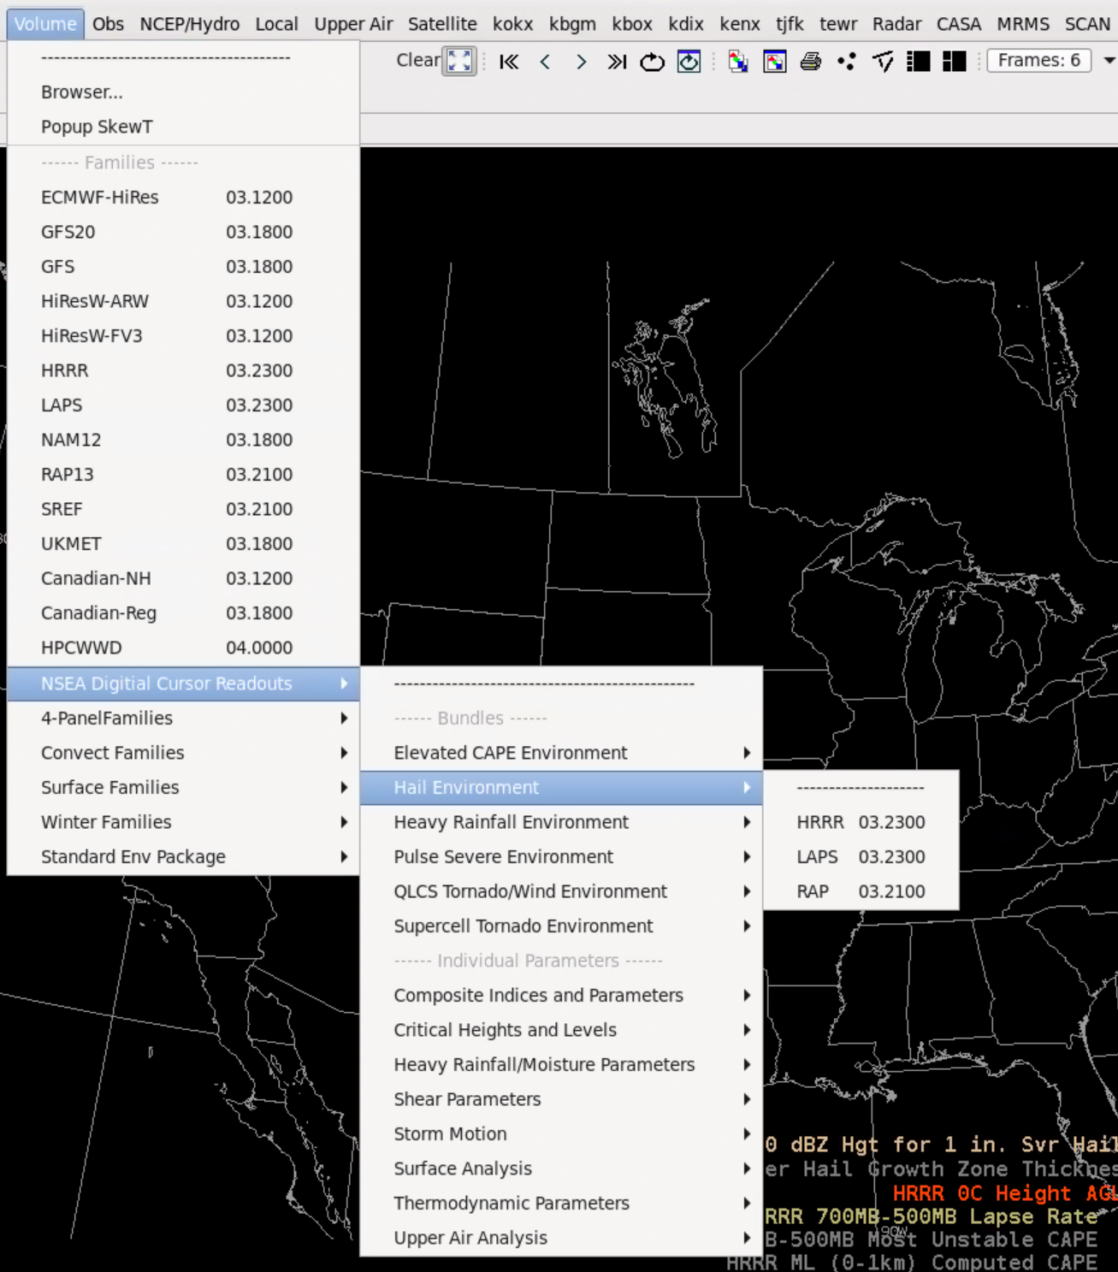Click the image combination icon
This screenshot has width=1118, height=1272.
(x=738, y=62)
